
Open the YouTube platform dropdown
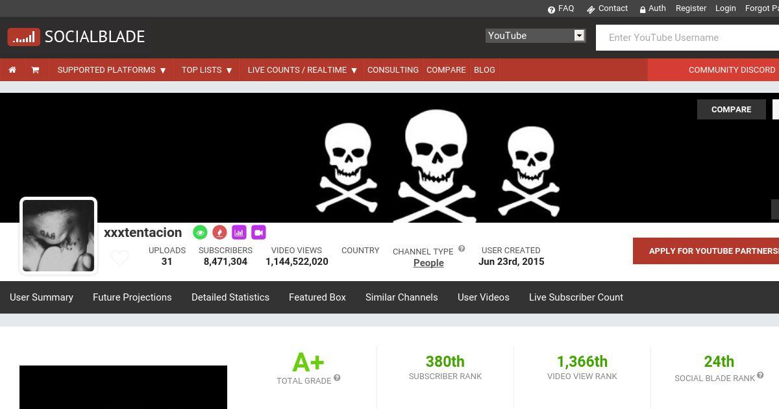tap(535, 36)
